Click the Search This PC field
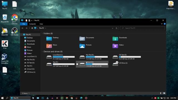178x100 pixels. [142, 28]
